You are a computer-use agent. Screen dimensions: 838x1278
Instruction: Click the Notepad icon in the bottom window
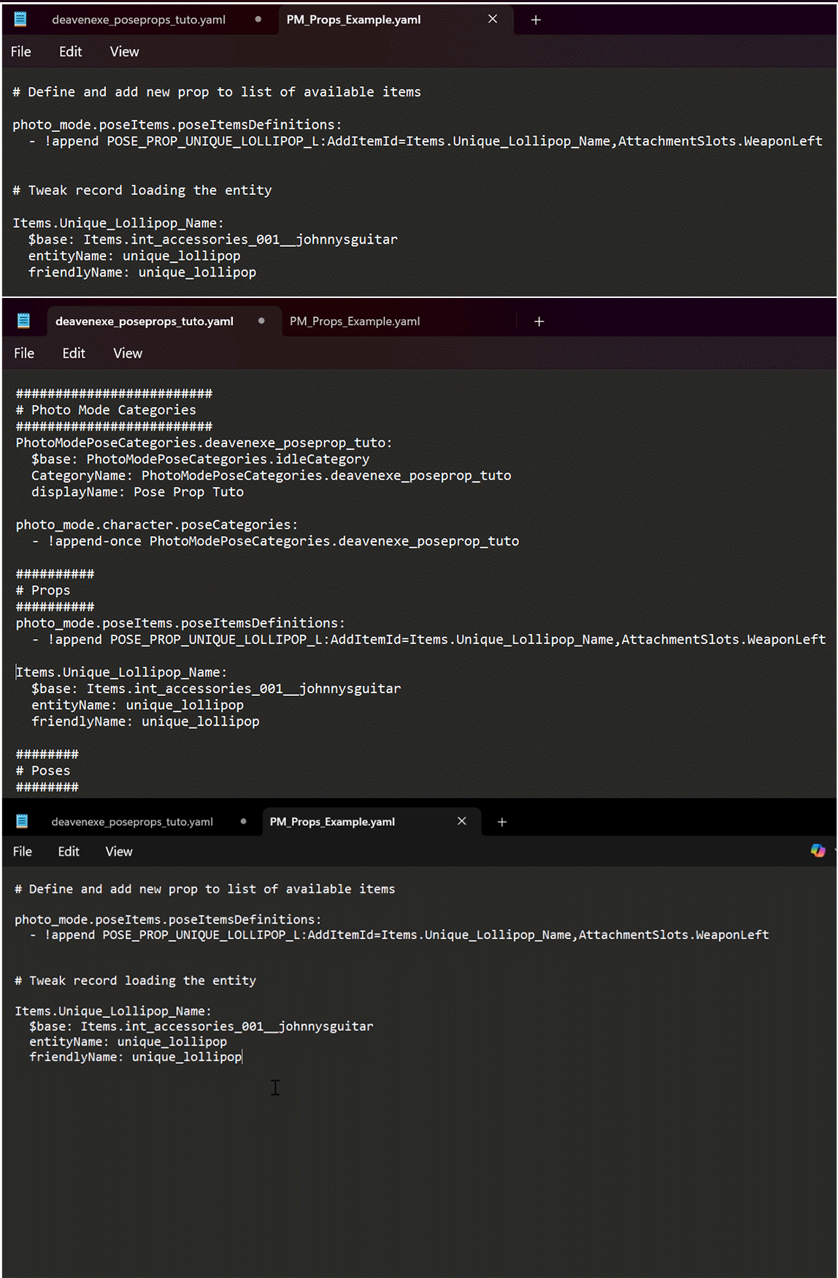click(22, 822)
